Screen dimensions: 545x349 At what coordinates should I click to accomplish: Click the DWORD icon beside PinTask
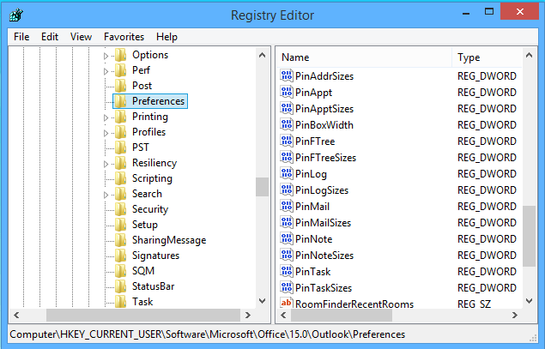tap(287, 272)
